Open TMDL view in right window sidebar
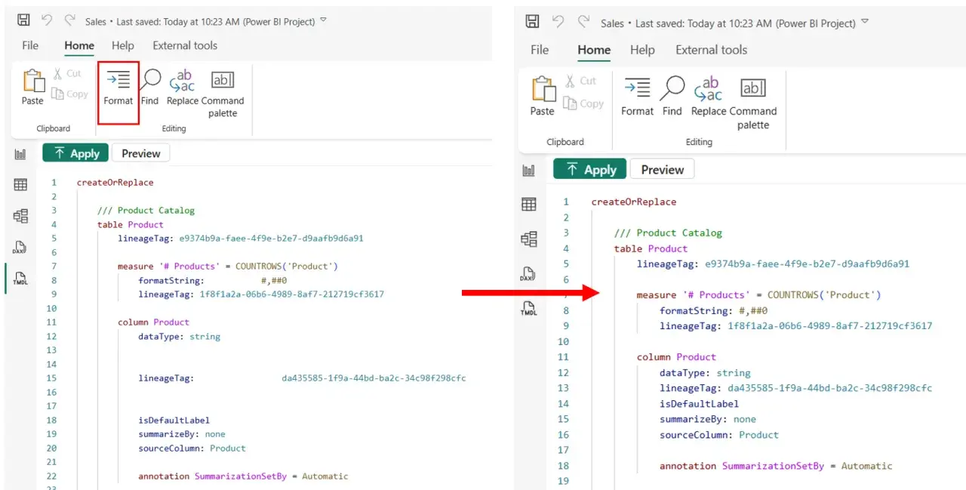This screenshot has height=490, width=966. (x=529, y=307)
